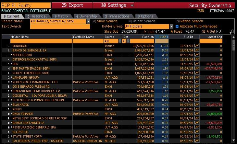
Task: Switch to Transactions tab
Action: (117, 16)
